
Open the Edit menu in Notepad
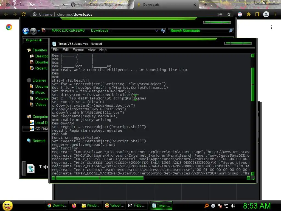[x=66, y=50]
